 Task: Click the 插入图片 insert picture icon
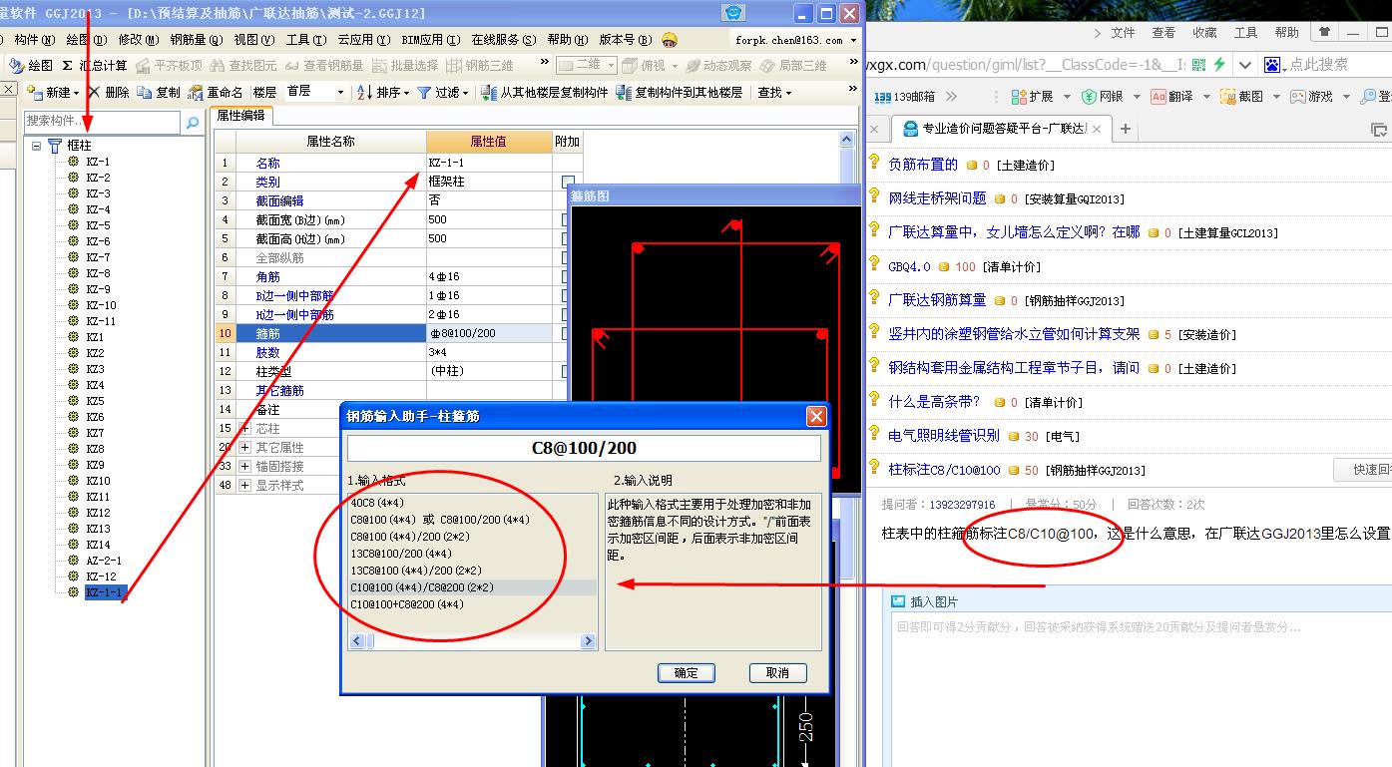(x=898, y=602)
